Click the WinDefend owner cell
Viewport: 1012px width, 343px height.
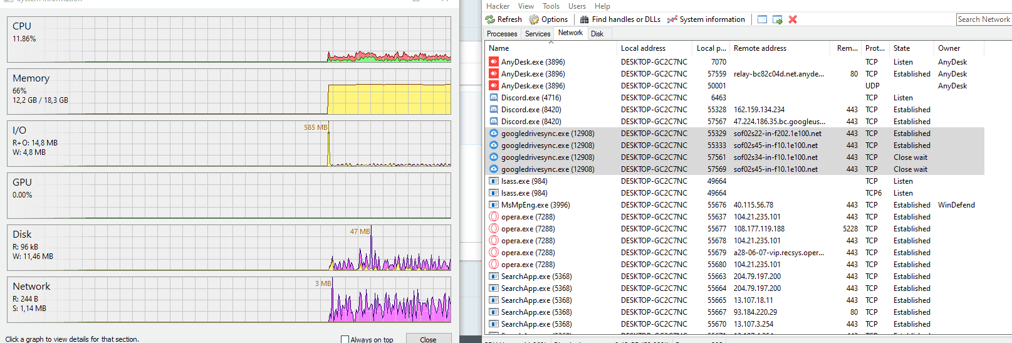[x=956, y=205]
